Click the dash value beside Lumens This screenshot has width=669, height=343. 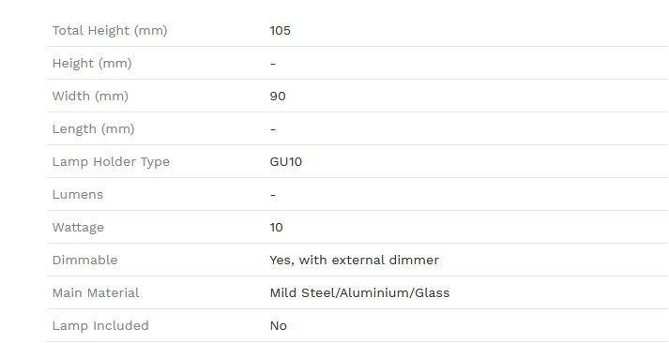273,196
